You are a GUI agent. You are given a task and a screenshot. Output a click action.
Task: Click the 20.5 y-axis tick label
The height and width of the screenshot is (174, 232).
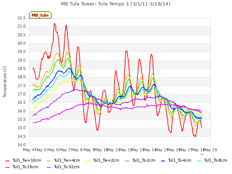[22, 35]
